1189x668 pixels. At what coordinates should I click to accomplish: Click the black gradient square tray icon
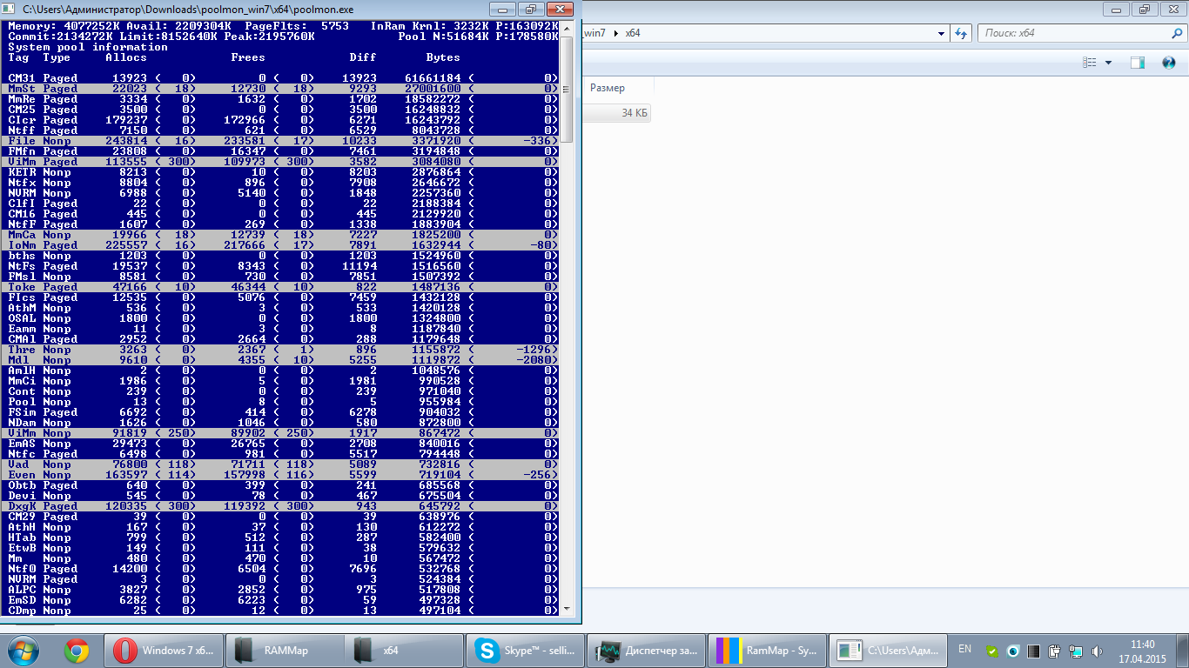pyautogui.click(x=1033, y=651)
